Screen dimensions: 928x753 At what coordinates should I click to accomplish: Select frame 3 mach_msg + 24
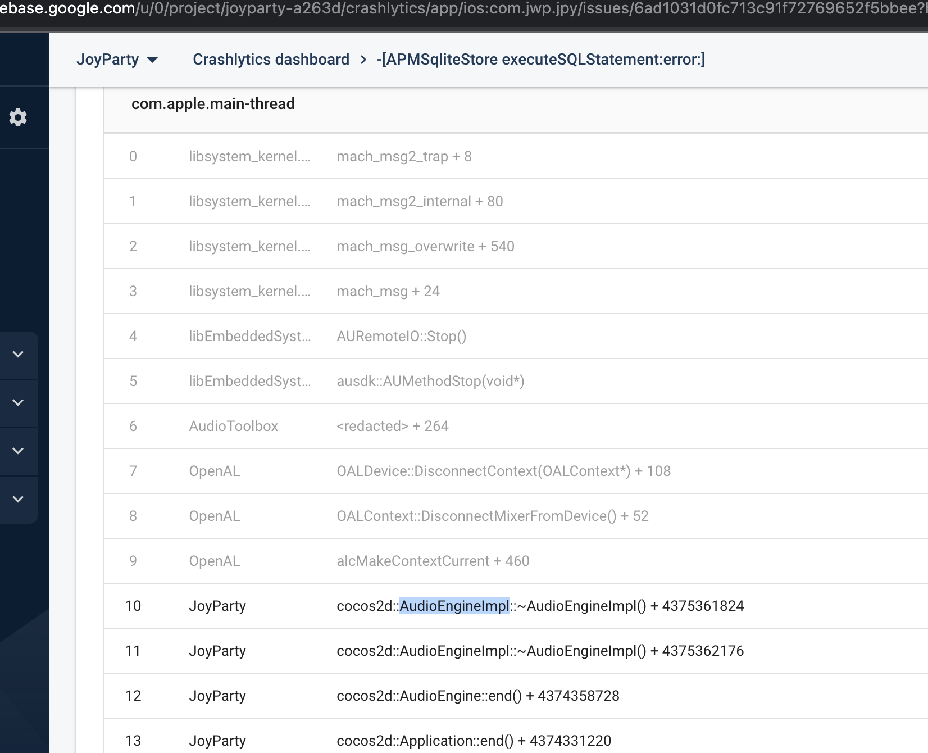coord(388,291)
